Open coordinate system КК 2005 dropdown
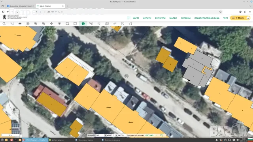This screenshot has height=142, width=253. point(151,135)
